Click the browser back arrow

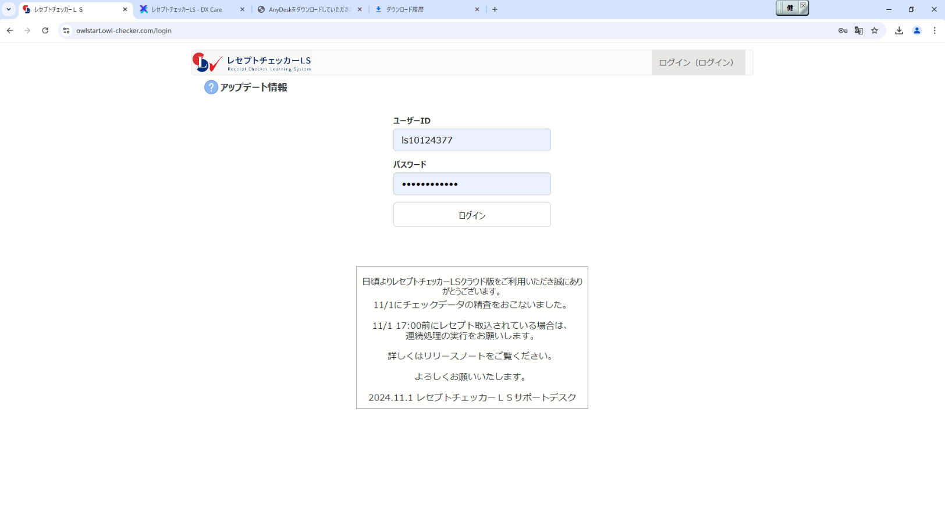click(x=10, y=31)
